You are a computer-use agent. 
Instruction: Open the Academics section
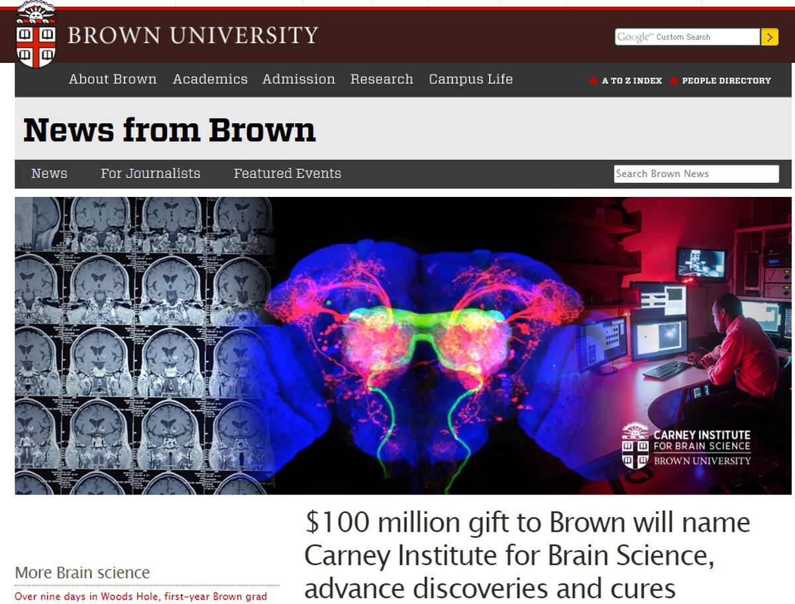coord(210,80)
